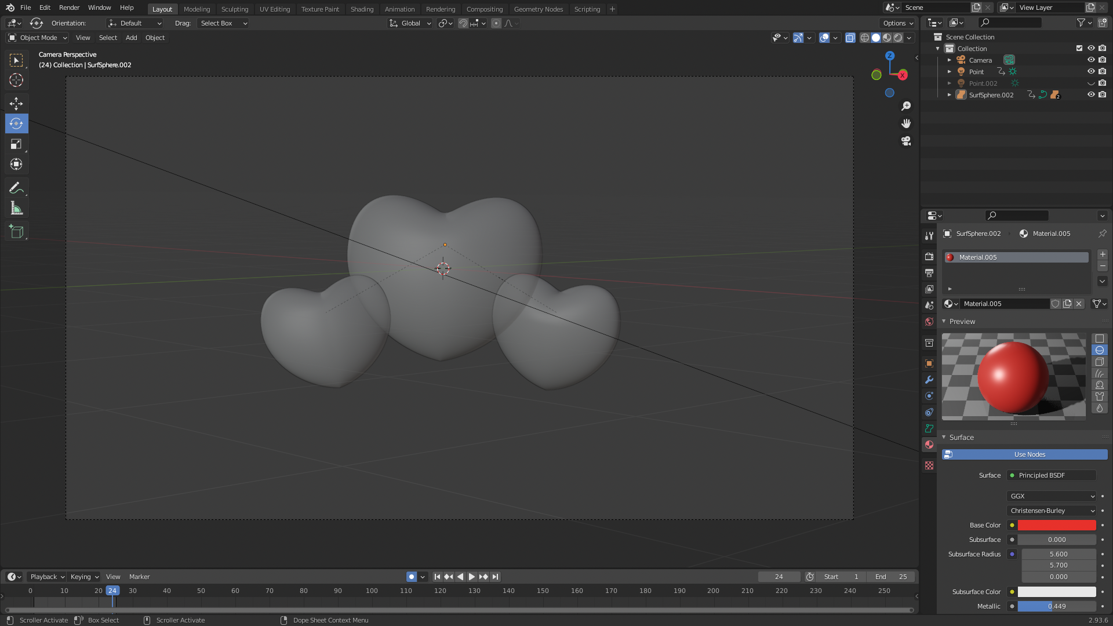Select the Measure tool

(x=16, y=209)
